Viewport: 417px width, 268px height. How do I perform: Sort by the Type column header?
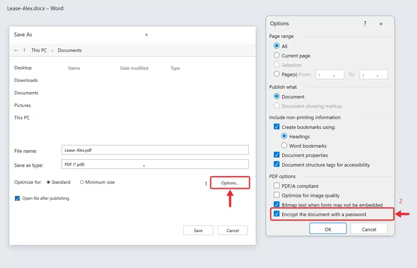tap(175, 68)
